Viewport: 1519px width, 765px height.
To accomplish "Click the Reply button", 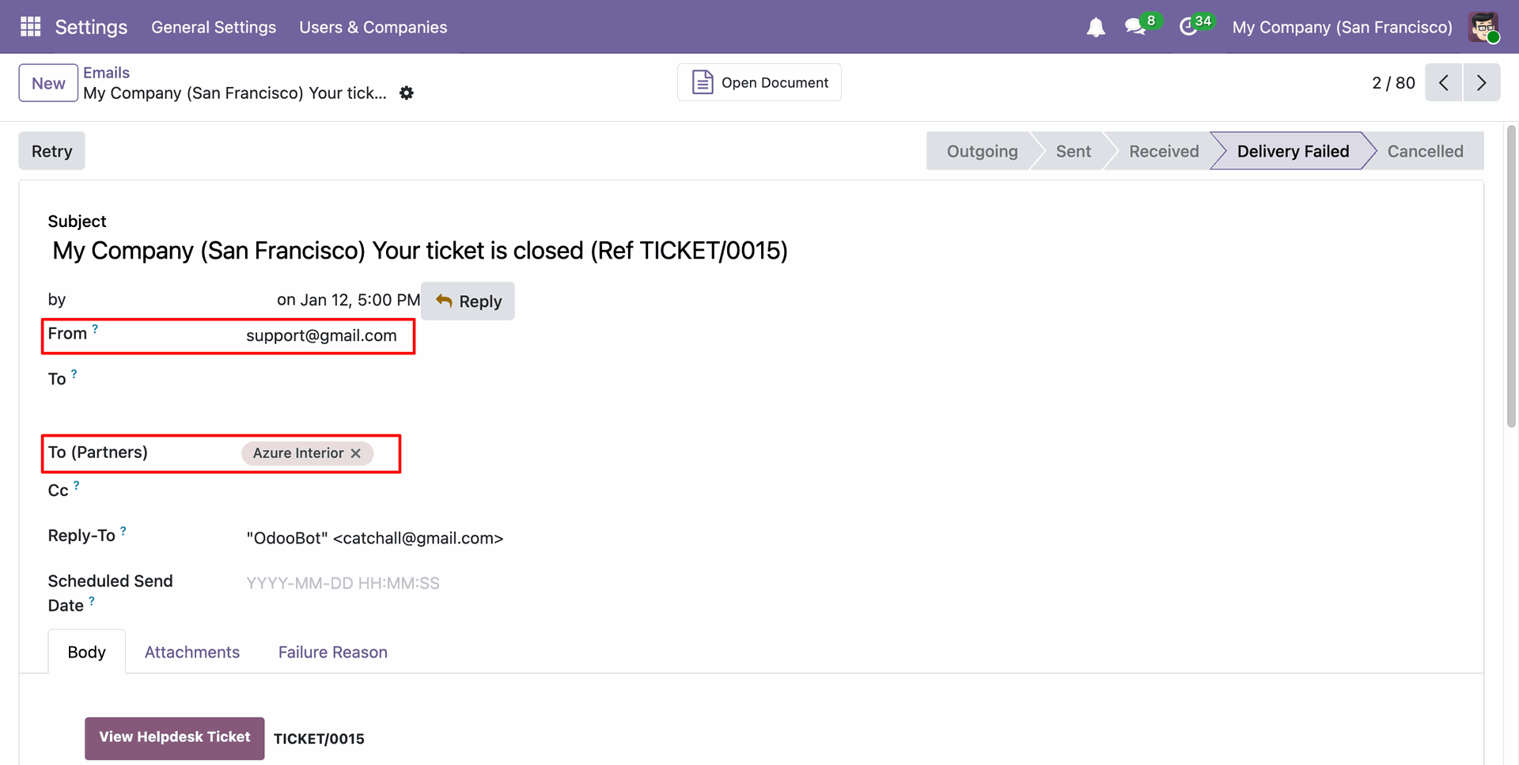I will [x=468, y=301].
